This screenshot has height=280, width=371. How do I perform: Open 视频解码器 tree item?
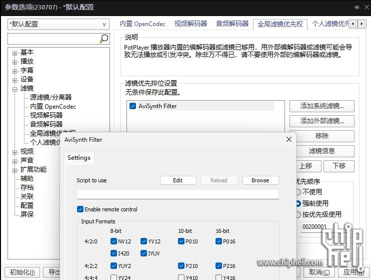click(46, 115)
